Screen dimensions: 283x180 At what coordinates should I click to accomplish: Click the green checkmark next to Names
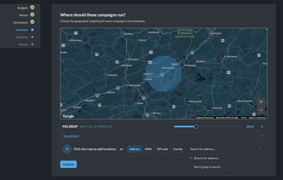tap(32, 15)
